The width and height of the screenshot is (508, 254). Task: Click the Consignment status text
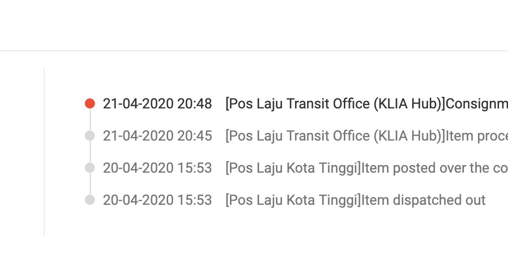point(477,104)
